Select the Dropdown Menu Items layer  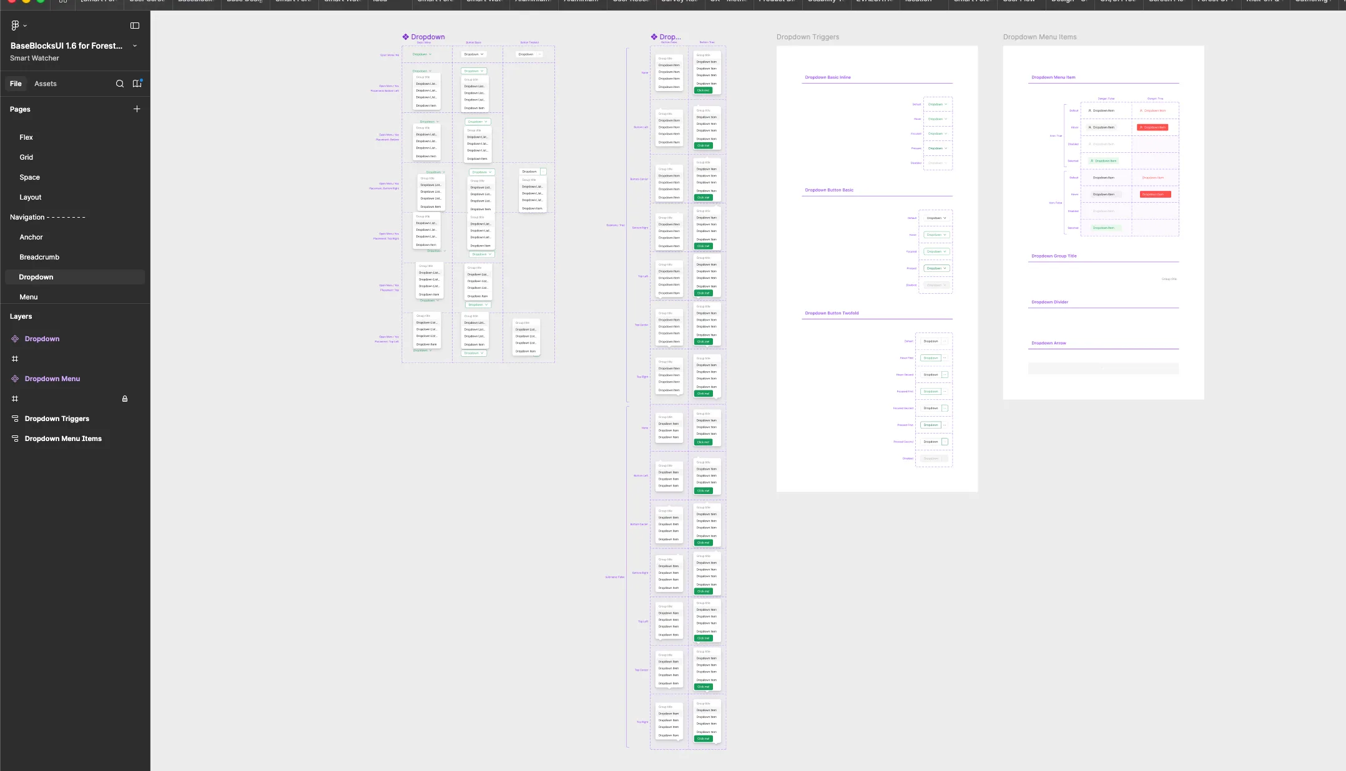(63, 439)
